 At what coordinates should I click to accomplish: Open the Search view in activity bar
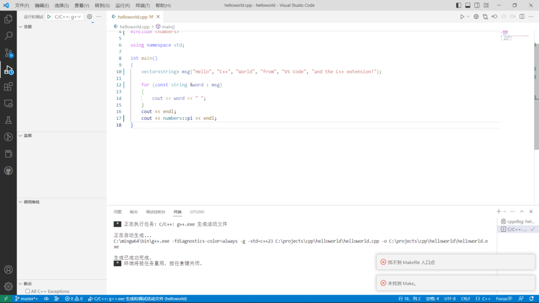tap(8, 36)
